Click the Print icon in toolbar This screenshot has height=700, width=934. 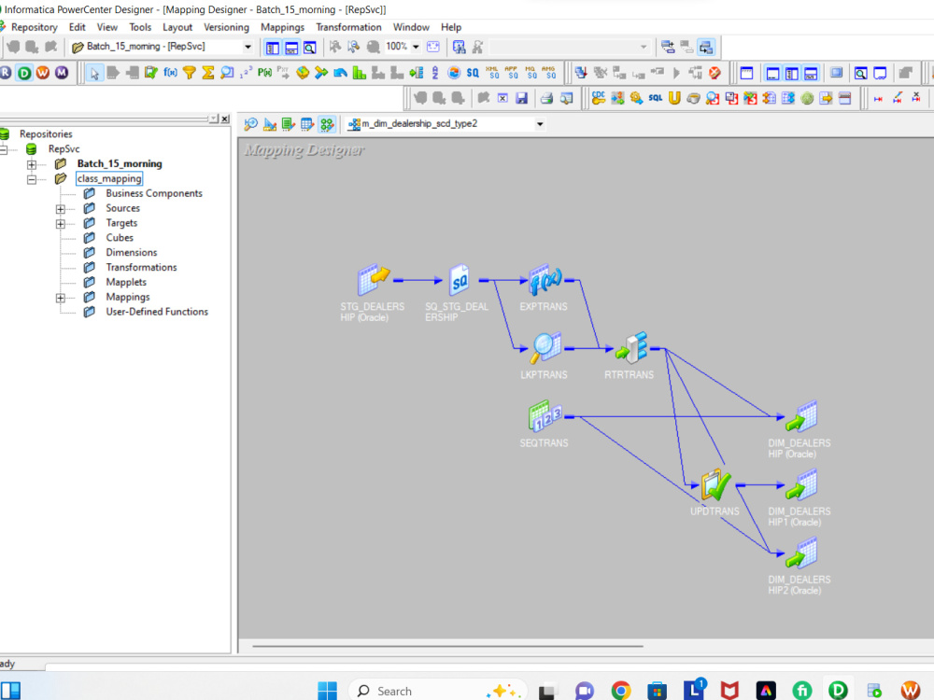pyautogui.click(x=546, y=98)
